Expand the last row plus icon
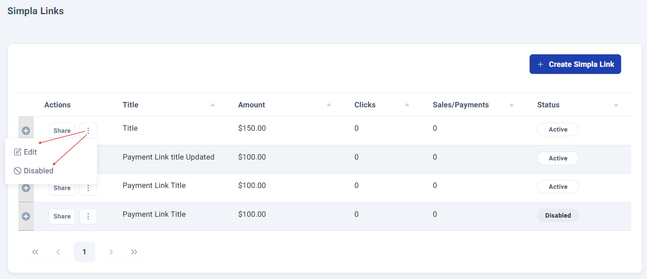Screen dimensions: 647x279 (26, 216)
